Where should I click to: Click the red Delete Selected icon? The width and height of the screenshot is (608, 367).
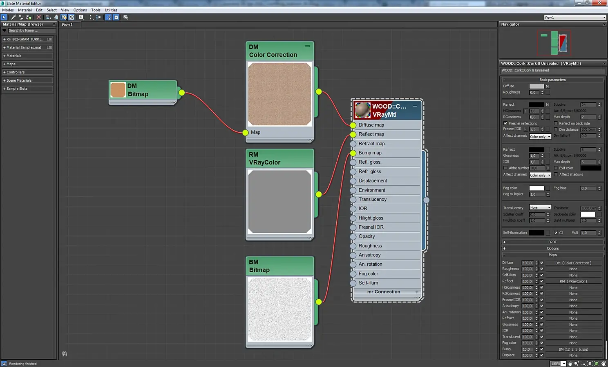click(x=38, y=17)
